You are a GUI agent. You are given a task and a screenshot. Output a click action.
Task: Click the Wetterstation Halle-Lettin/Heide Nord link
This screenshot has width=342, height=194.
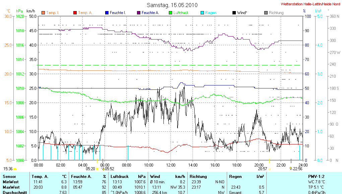310,4
